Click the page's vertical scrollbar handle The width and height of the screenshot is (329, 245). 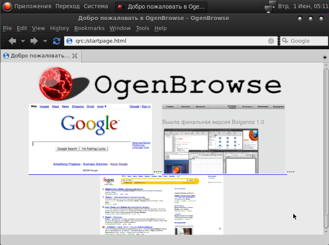coord(326,142)
